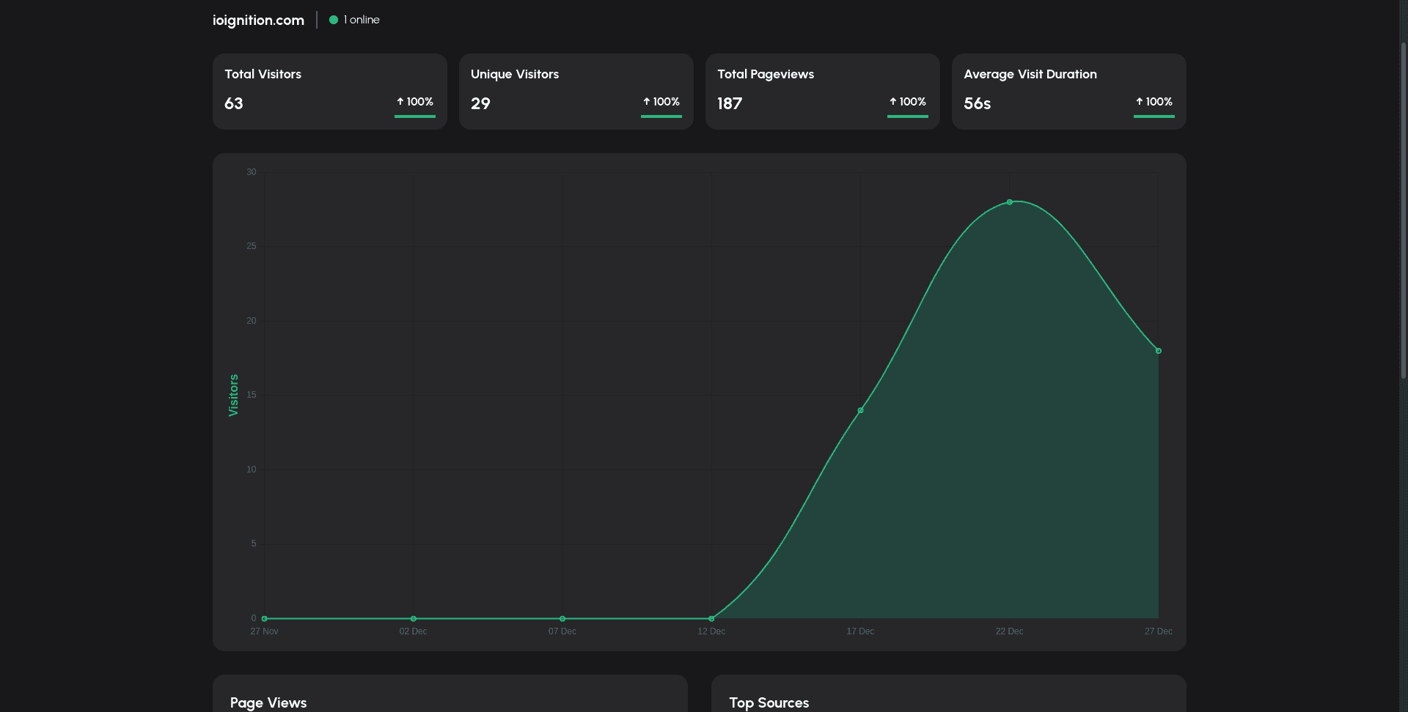The height and width of the screenshot is (712, 1408).
Task: Click the '30' y-axis tick label
Action: pyautogui.click(x=252, y=172)
